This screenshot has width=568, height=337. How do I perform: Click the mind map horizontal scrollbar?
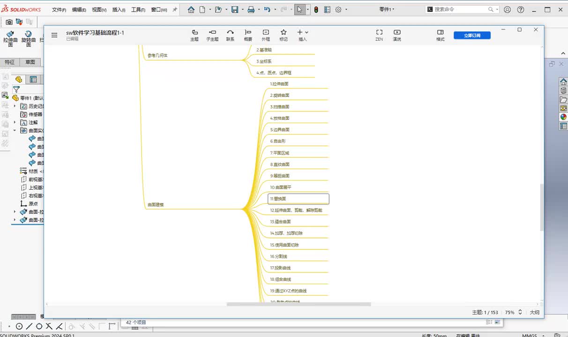(x=299, y=304)
